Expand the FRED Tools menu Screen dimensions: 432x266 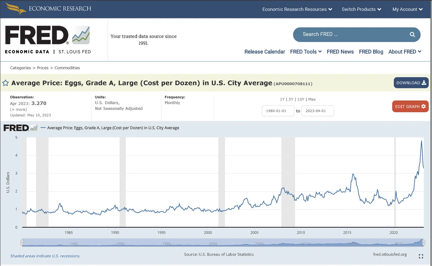[306, 52]
